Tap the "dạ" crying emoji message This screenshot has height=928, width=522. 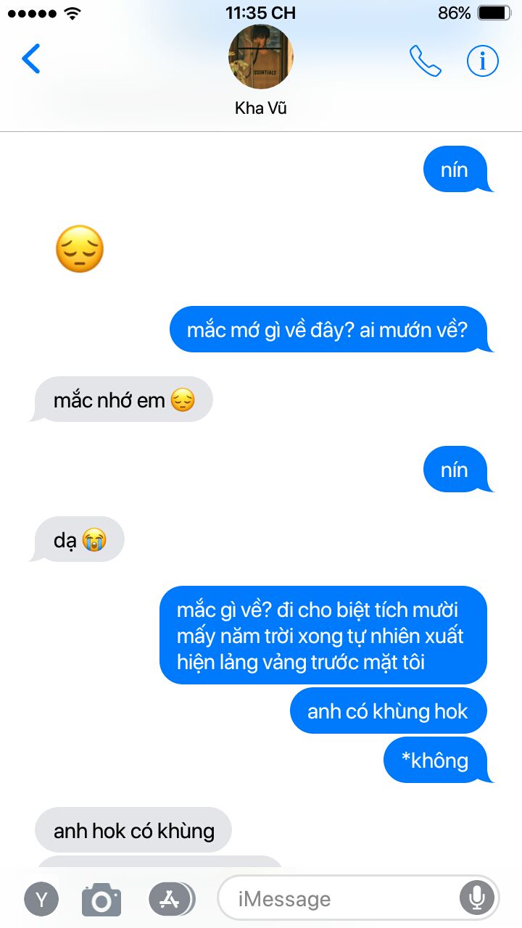(x=78, y=539)
